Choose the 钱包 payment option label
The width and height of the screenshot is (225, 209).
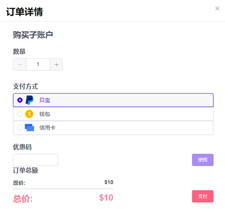coord(45,114)
